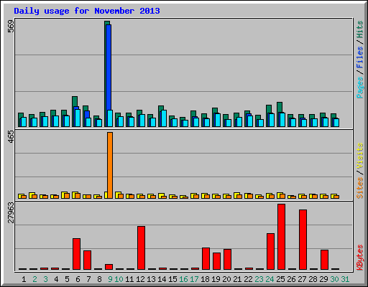Click the red KBytes bar for day 18
368x287 pixels.
tap(206, 258)
